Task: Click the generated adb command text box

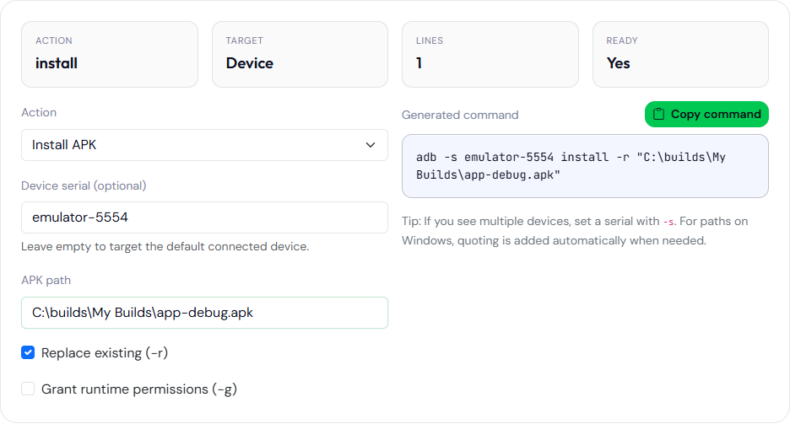Action: [x=585, y=166]
